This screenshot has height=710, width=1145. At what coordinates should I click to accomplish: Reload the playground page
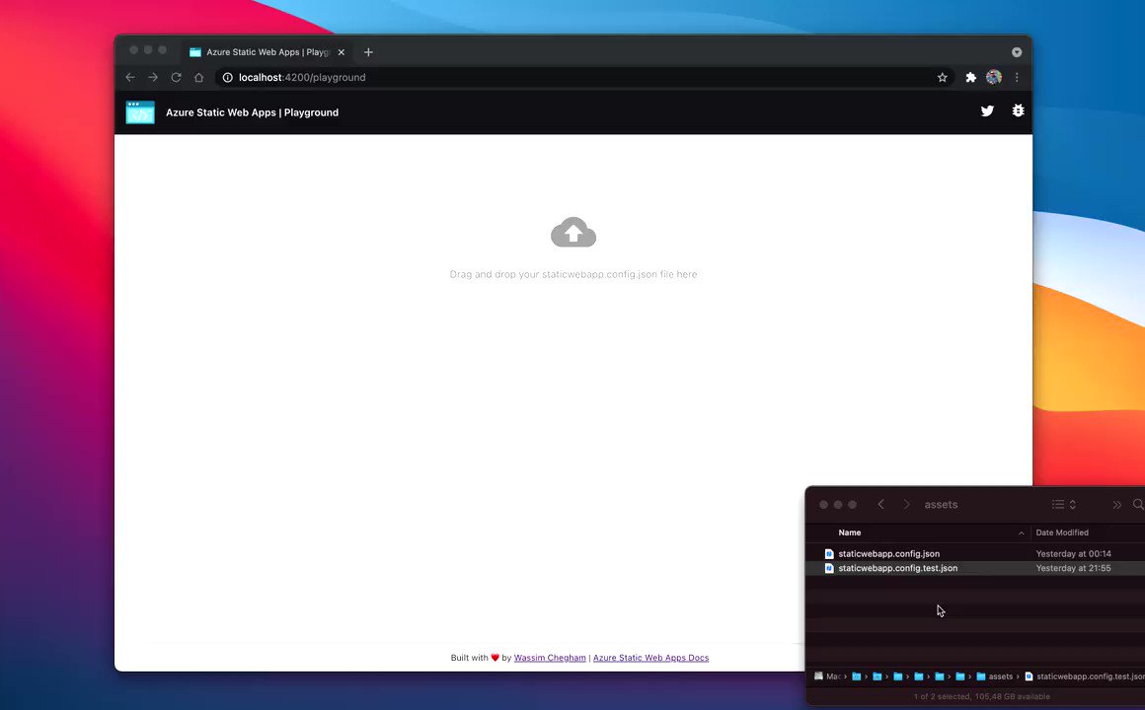(176, 77)
